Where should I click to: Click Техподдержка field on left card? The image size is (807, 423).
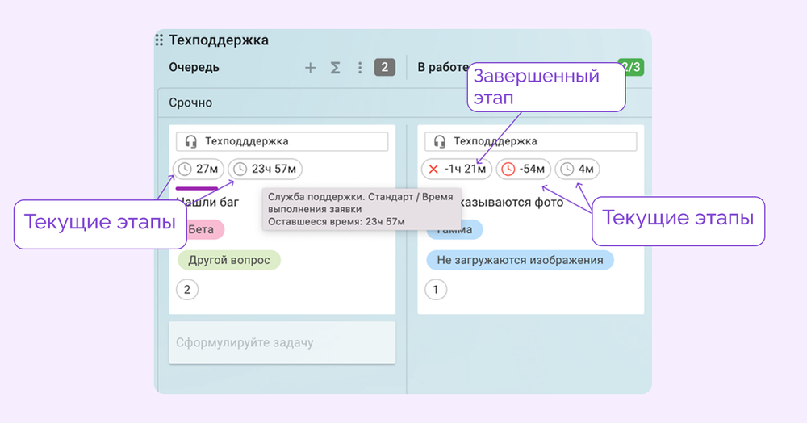click(282, 141)
